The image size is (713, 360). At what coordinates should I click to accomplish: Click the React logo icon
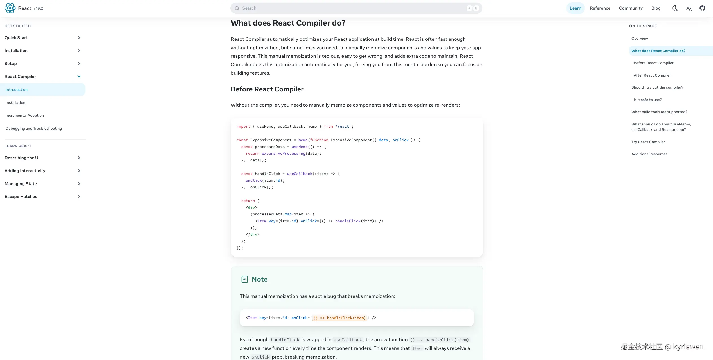point(10,8)
